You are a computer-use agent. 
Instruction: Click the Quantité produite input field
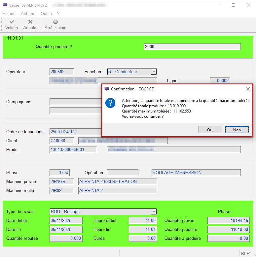click(x=192, y=47)
